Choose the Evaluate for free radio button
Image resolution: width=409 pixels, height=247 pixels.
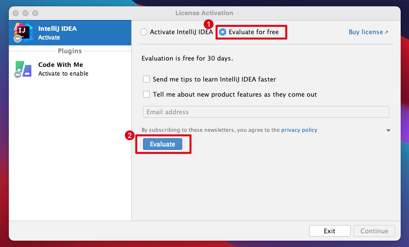click(223, 32)
